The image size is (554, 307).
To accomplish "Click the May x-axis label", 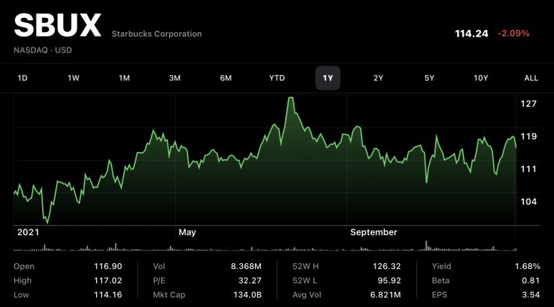I will point(187,232).
